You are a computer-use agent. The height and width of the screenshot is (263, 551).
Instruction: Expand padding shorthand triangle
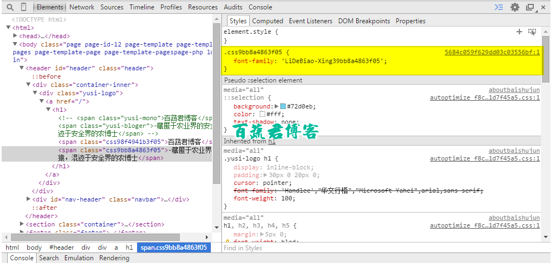click(x=265, y=175)
